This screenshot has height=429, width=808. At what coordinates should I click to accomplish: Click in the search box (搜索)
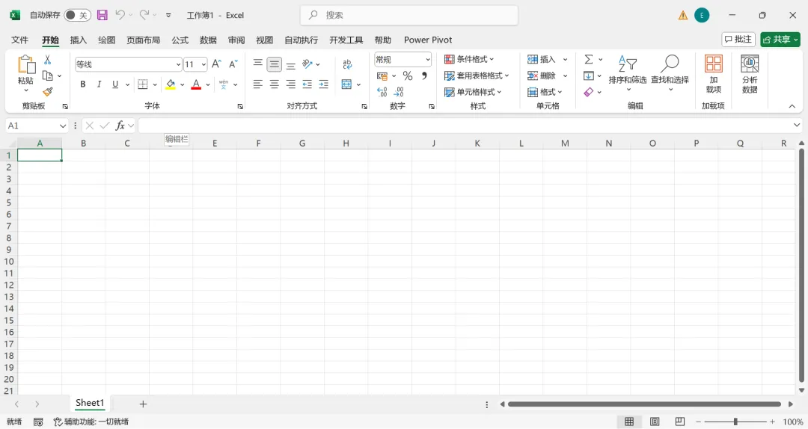pos(409,15)
